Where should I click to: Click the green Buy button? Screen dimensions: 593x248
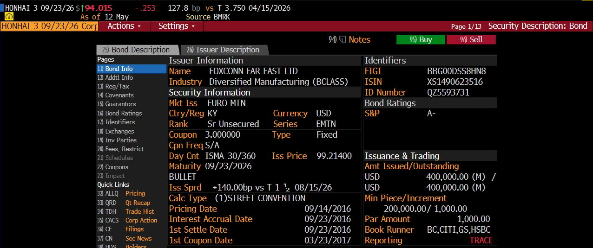(421, 40)
